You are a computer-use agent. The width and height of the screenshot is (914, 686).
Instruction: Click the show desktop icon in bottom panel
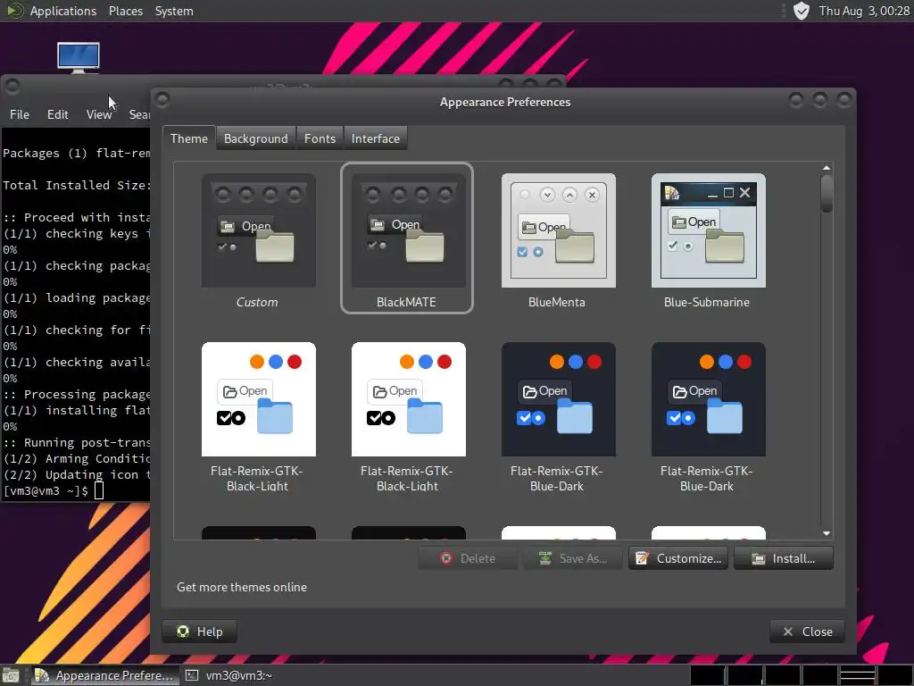(11, 675)
